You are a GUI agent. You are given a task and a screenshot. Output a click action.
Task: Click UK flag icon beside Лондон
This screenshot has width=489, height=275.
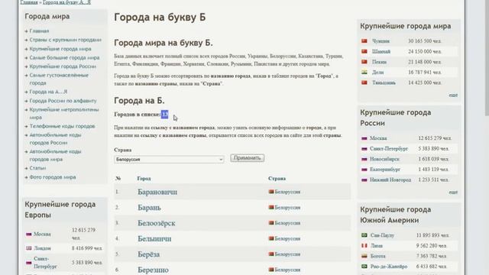coord(29,248)
